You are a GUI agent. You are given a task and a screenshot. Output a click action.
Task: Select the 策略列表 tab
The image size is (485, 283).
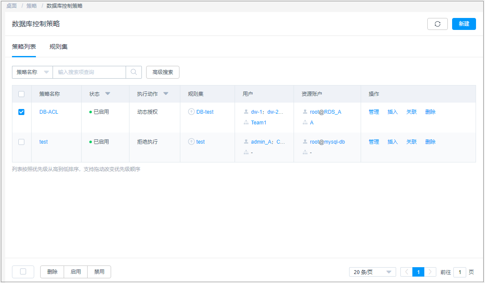(24, 47)
